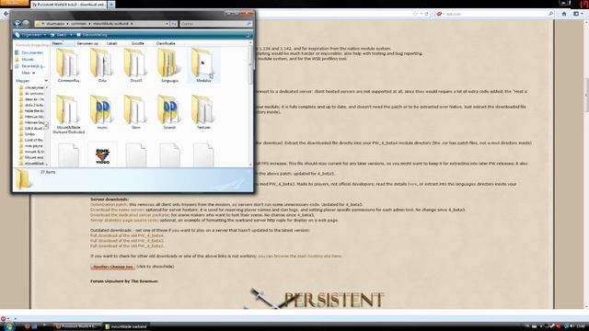Click the old PW_4_beta2 full download link
The width and height of the screenshot is (589, 331).
(x=127, y=245)
